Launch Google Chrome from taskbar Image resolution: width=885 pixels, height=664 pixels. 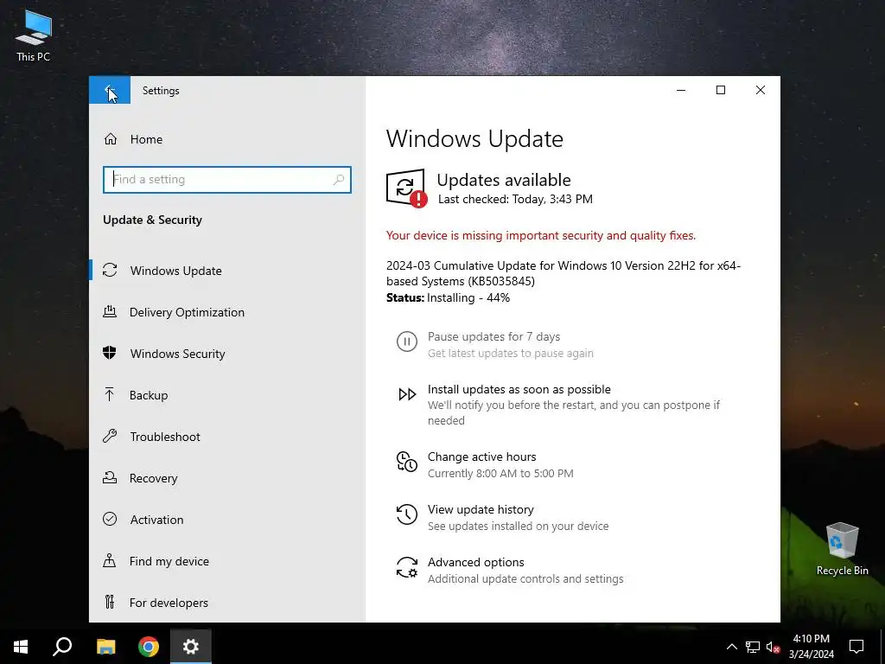coord(149,647)
